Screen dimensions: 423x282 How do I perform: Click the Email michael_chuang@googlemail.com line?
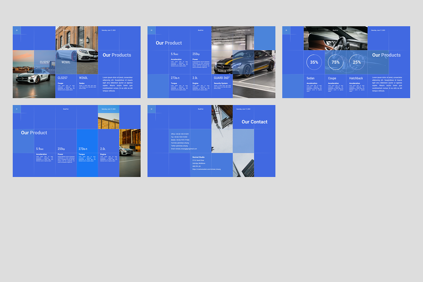pos(184,149)
